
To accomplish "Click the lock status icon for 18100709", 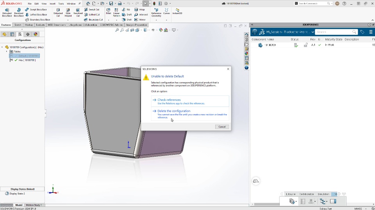I will pos(305,45).
